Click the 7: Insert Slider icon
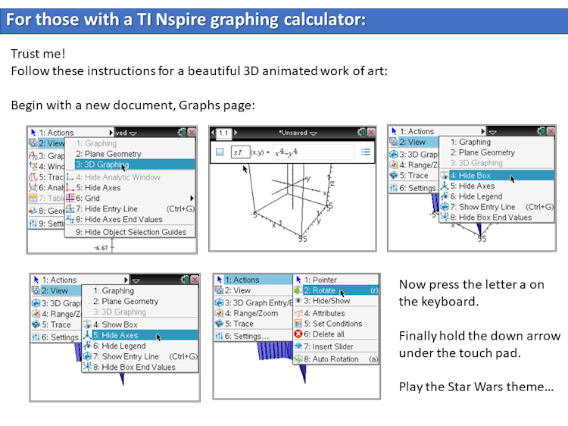Viewport: 568px width, 426px height. click(x=298, y=346)
